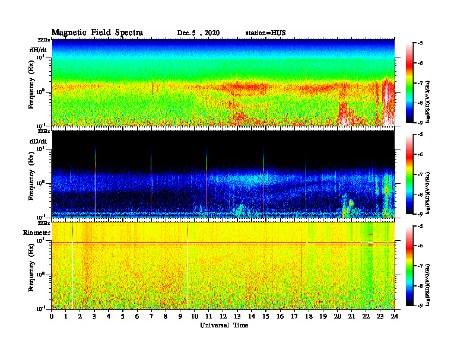This screenshot has width=470, height=363.
Task: Click hour tick label 18 on time axis
Action: (x=309, y=316)
